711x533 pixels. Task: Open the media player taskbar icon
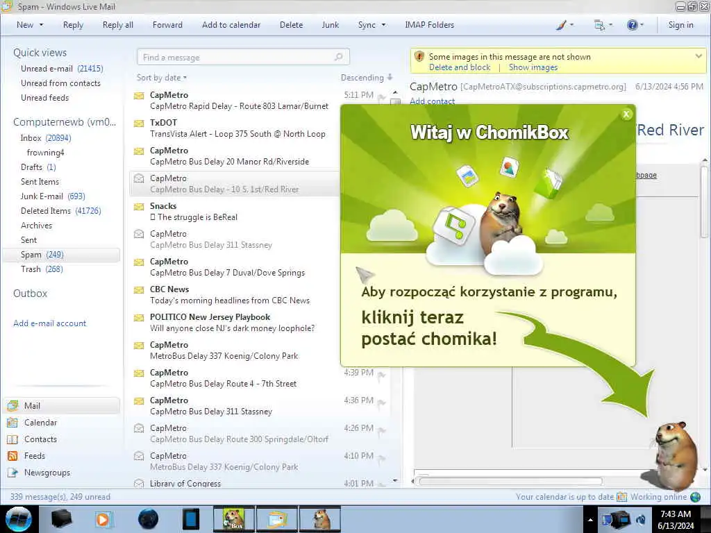coord(103,519)
